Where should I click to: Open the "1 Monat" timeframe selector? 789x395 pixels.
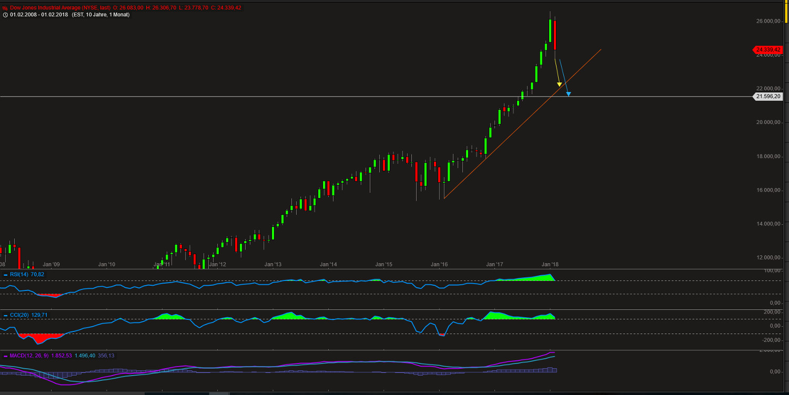tap(119, 15)
